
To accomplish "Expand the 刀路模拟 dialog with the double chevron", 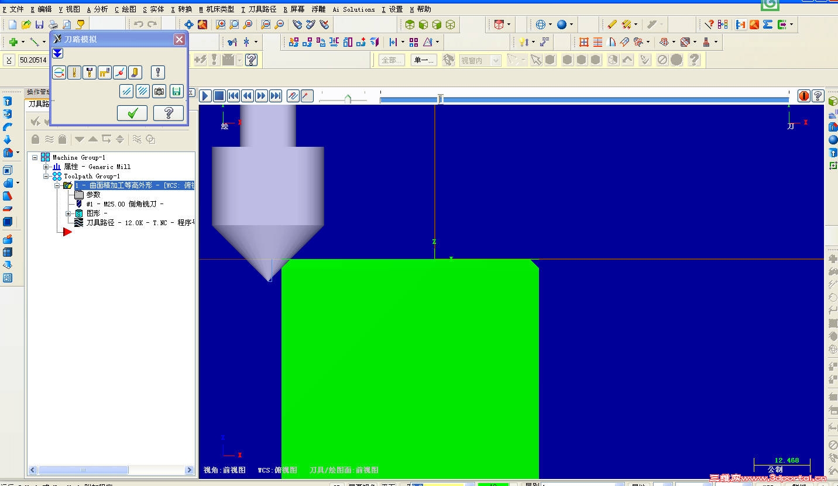I will point(57,53).
